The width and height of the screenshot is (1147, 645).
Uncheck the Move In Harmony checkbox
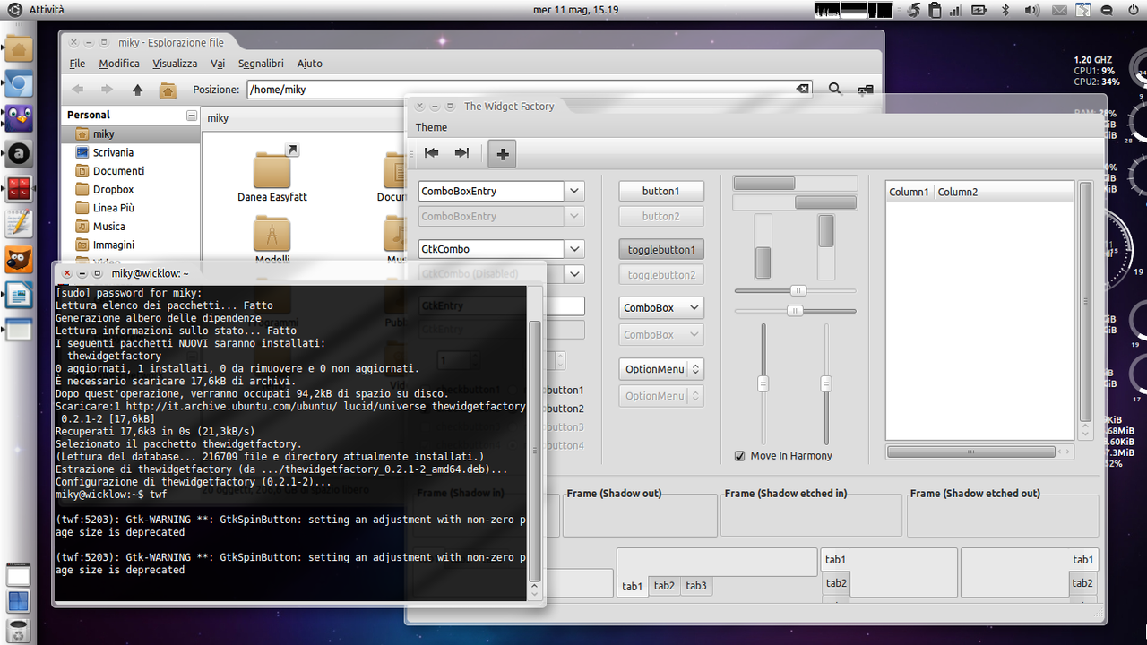pos(739,456)
